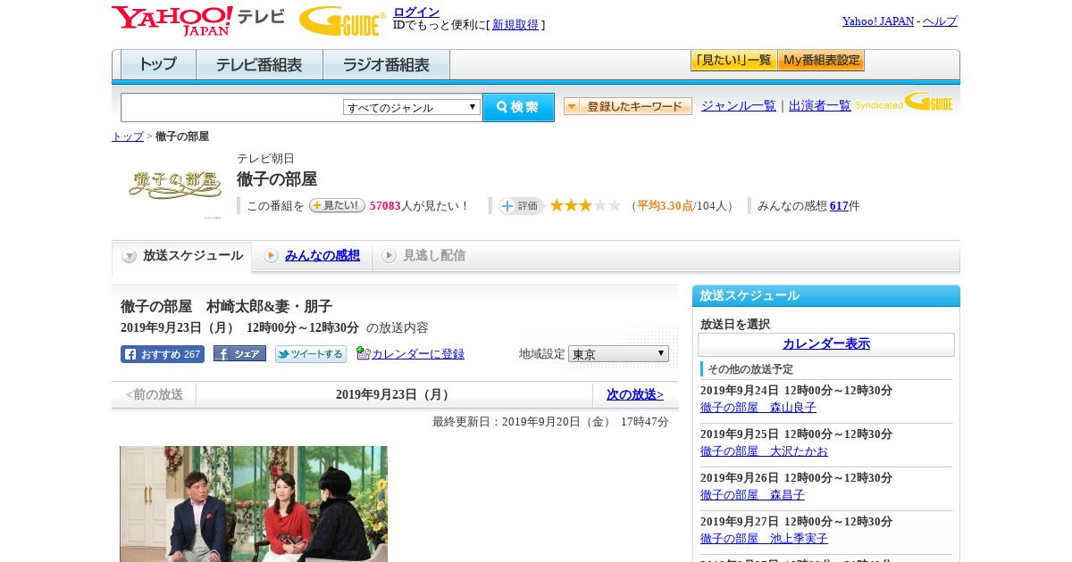Click the 評価 rating plus button

pos(522,206)
